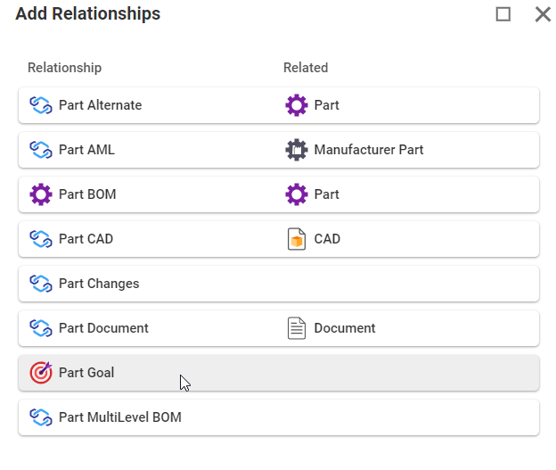Click the Part Changes chain link icon
The height and width of the screenshot is (470, 556).
[x=41, y=284]
